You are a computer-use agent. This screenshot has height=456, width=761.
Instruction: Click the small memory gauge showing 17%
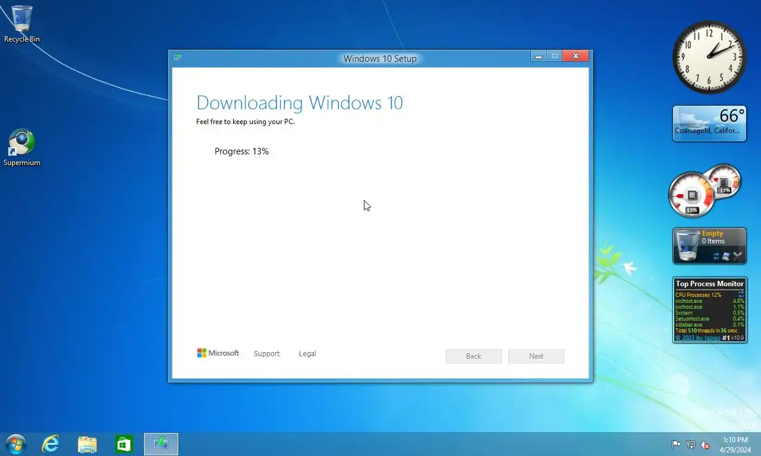coord(724,181)
